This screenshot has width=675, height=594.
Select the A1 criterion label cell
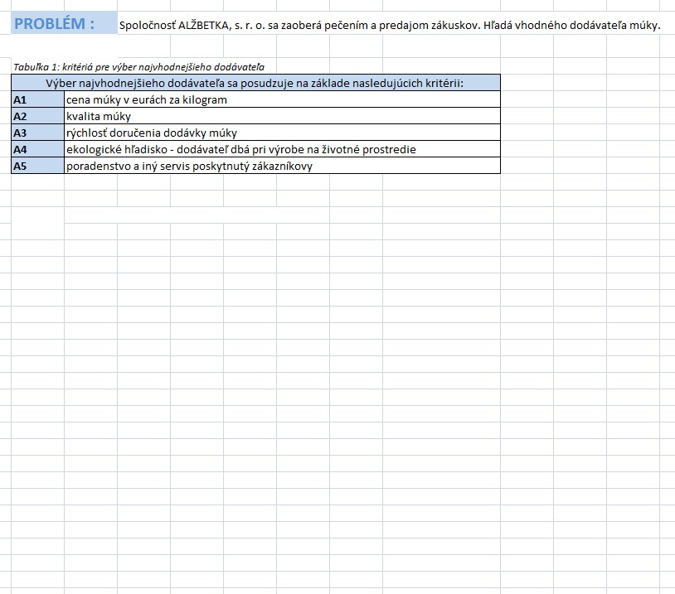click(37, 99)
